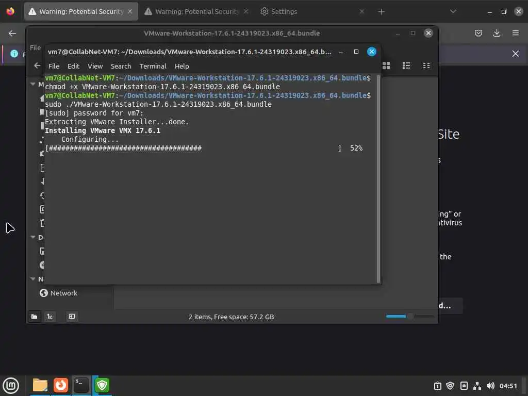The height and width of the screenshot is (396, 528).
Task: Click the "Extracting VMware Installer...done." line
Action: (117, 122)
